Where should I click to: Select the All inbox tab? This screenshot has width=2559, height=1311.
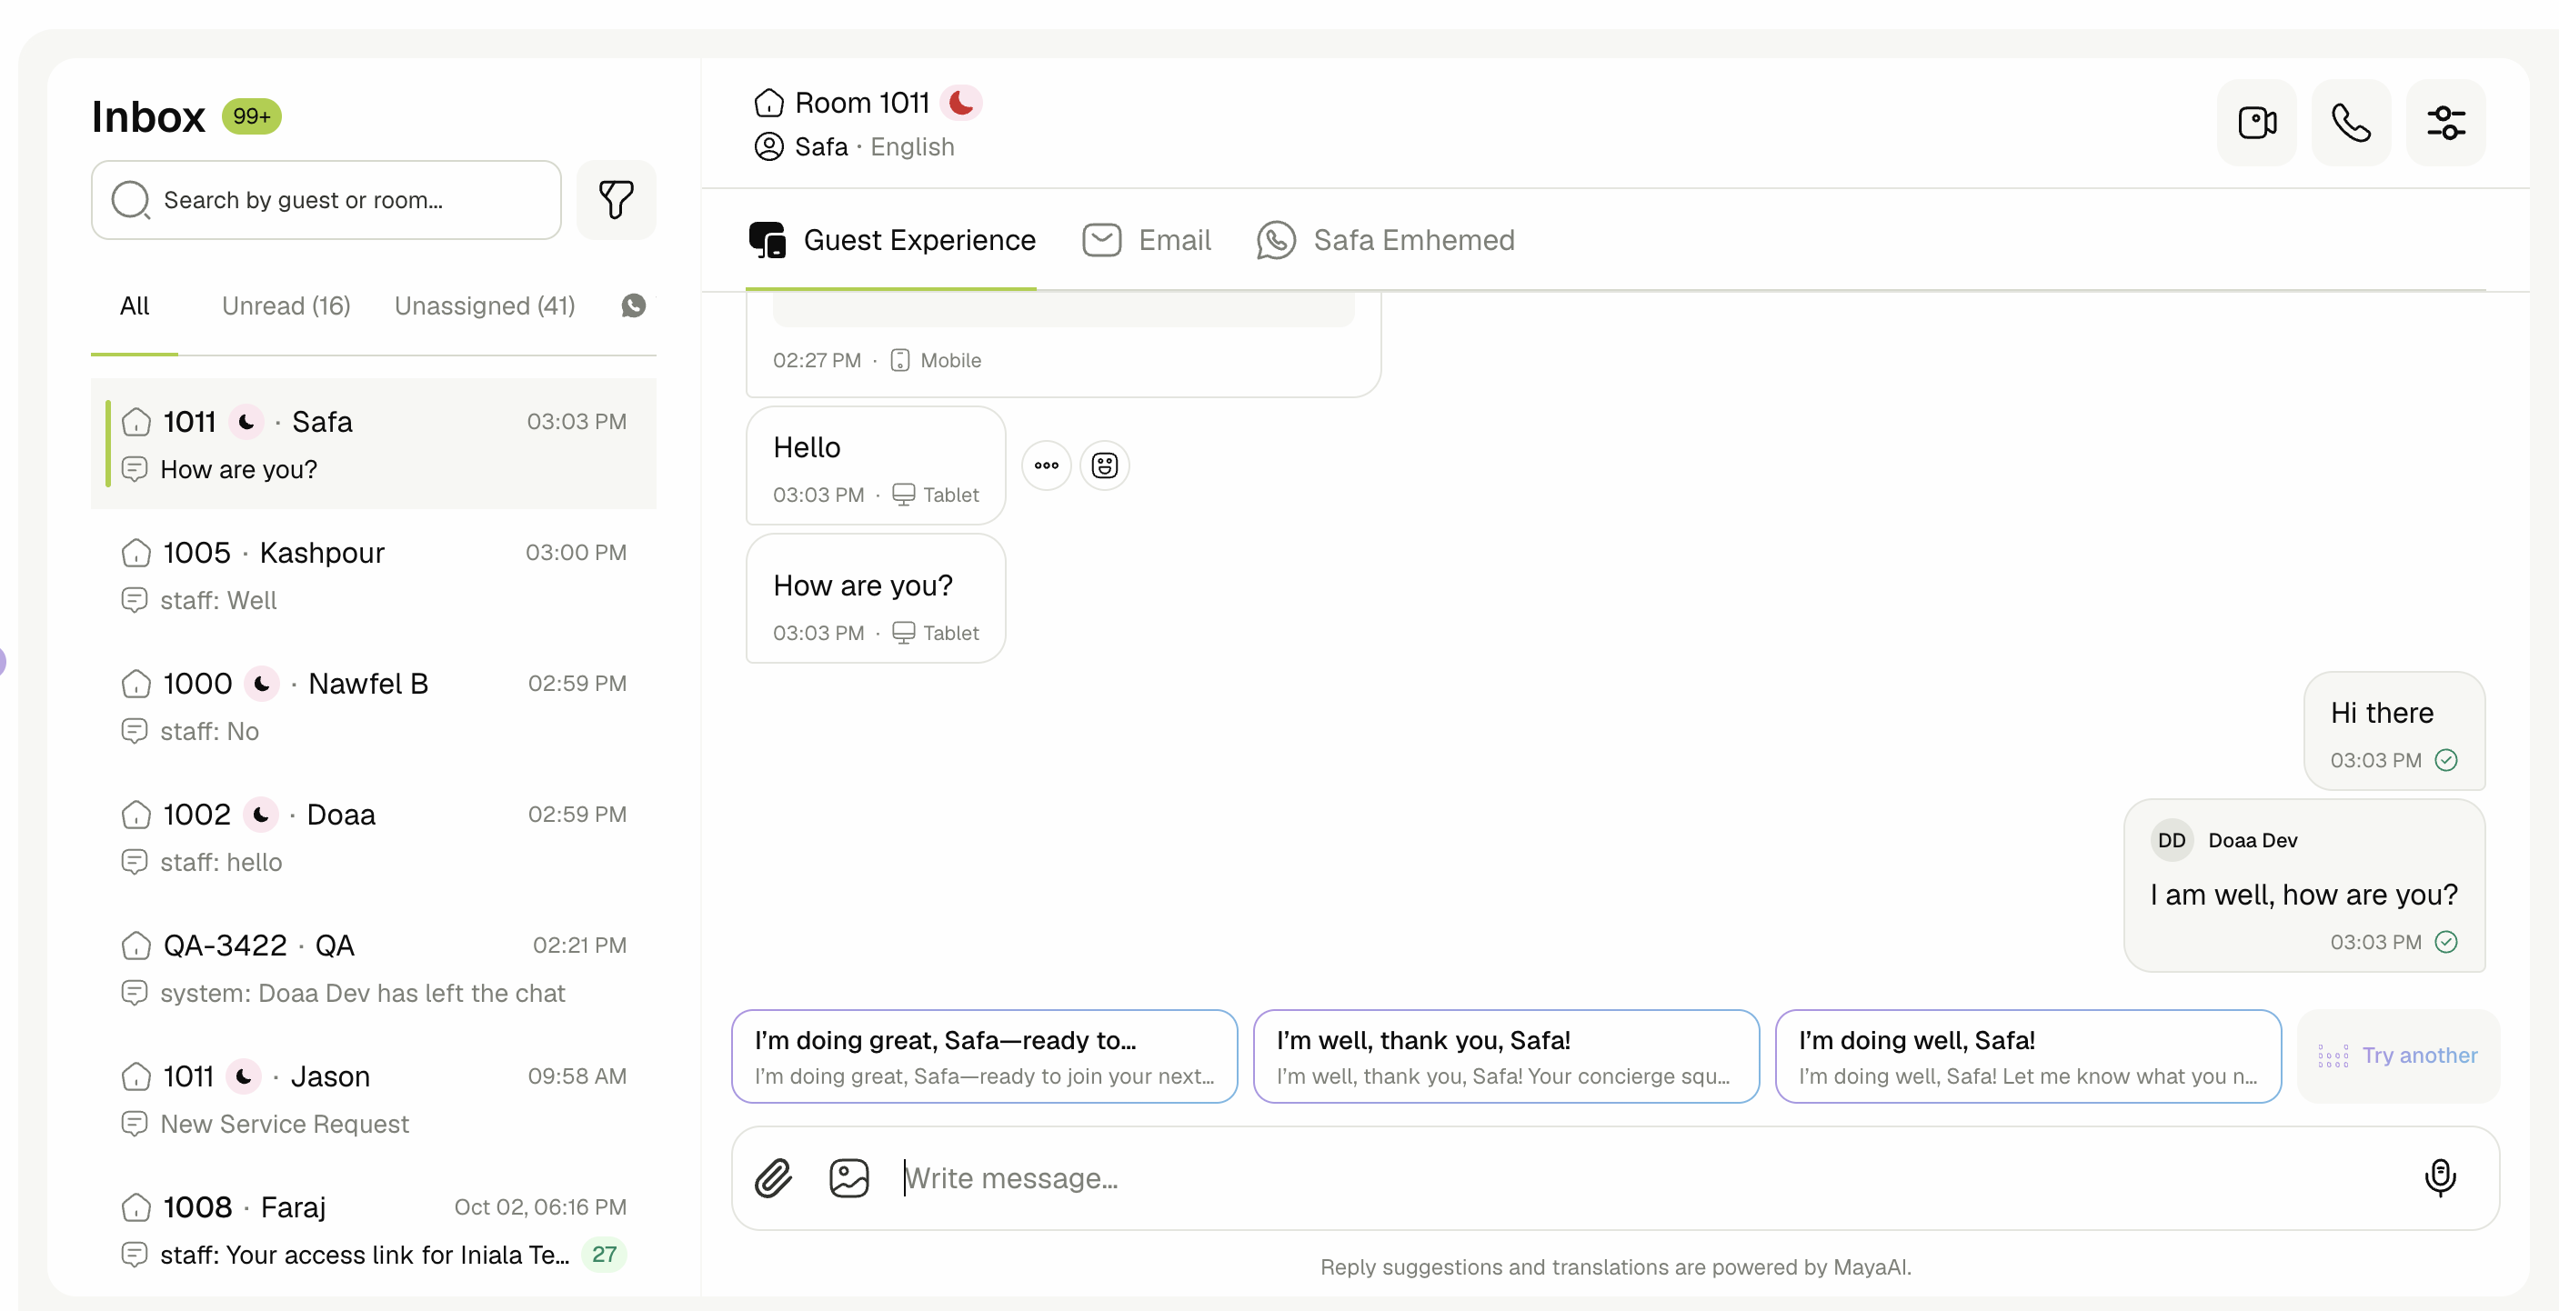point(134,305)
